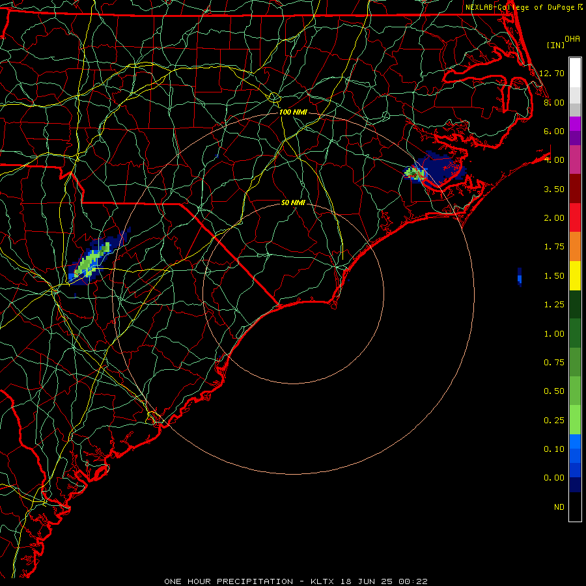Click the OHA product label

point(572,39)
